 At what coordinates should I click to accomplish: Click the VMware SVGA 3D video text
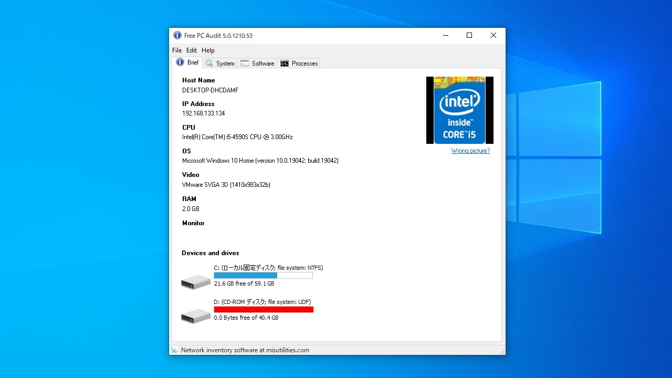pos(226,185)
